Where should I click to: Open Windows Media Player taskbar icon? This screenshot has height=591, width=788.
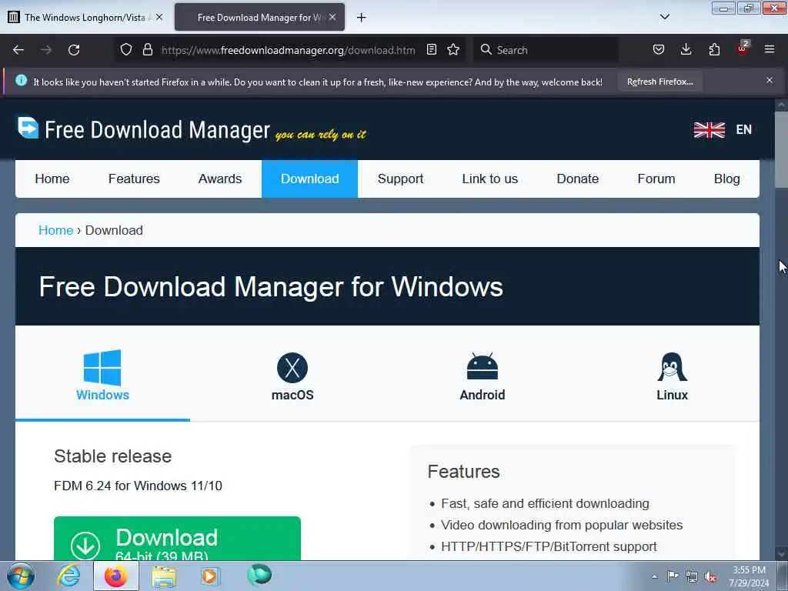(x=209, y=576)
